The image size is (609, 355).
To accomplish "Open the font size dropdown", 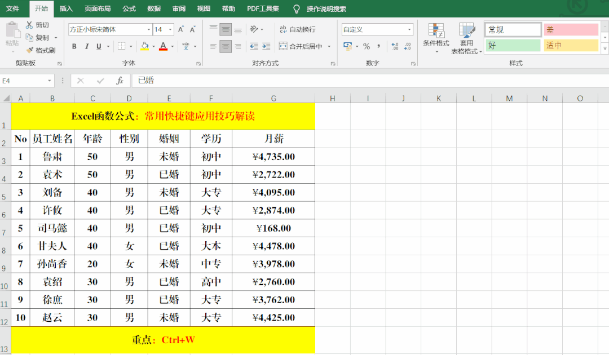I will tap(170, 29).
